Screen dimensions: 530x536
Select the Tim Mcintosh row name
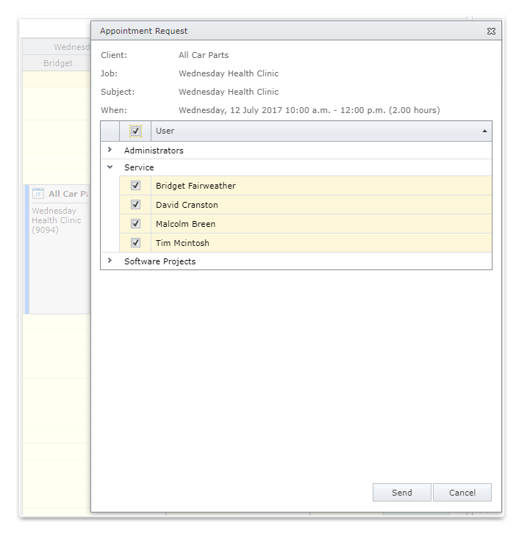184,243
